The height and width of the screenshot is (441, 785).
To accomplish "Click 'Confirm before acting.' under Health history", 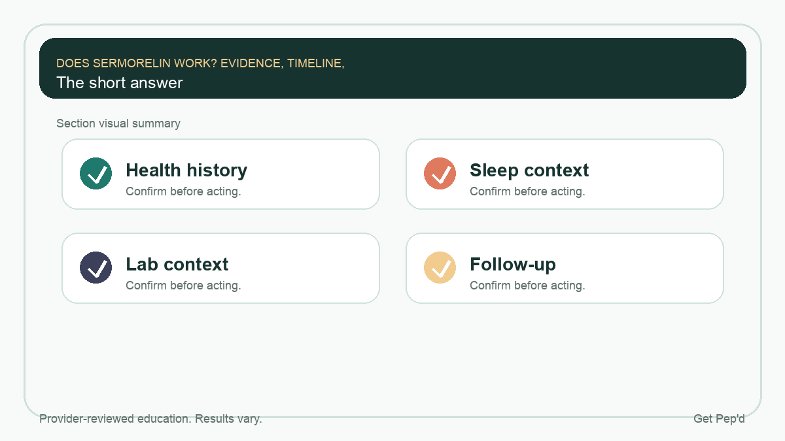I will pos(183,191).
